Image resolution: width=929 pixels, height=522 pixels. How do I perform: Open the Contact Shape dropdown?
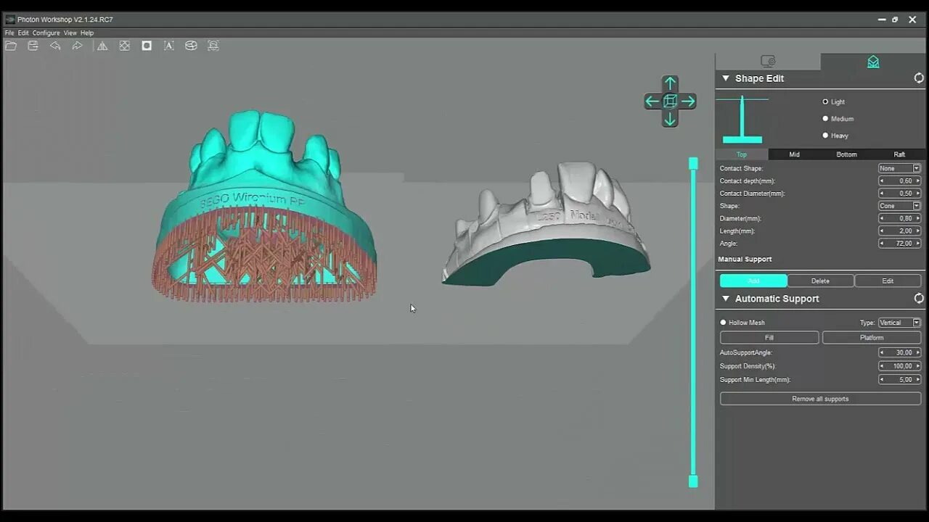[899, 168]
